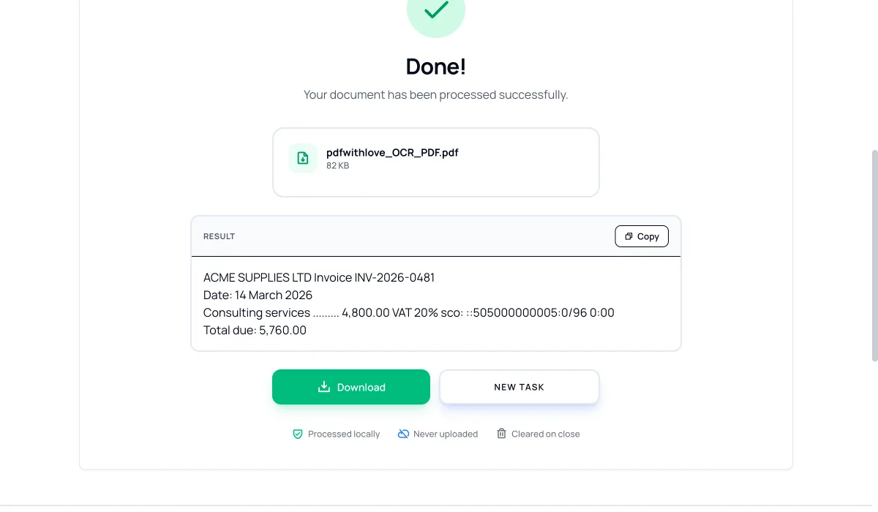Viewport: 878px width, 512px height.
Task: Click the green checkmark success icon
Action: [436, 10]
